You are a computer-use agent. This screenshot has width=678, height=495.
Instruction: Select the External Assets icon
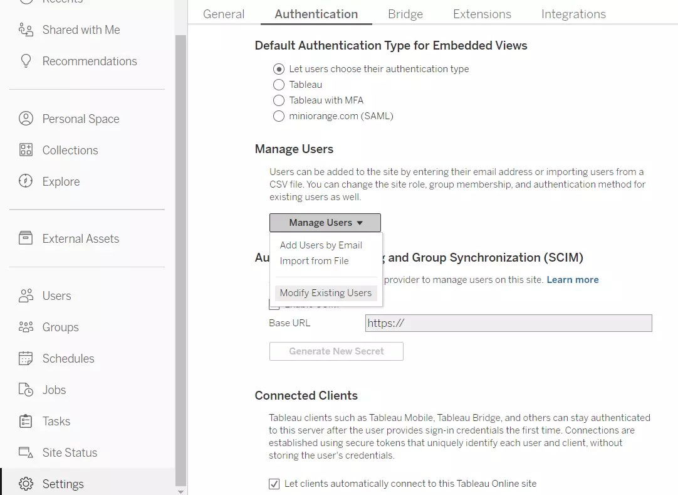click(26, 238)
